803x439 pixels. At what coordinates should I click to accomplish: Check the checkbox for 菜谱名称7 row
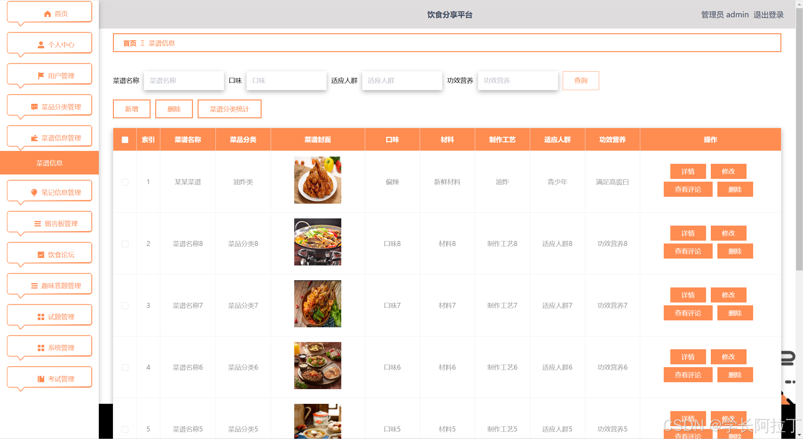125,306
